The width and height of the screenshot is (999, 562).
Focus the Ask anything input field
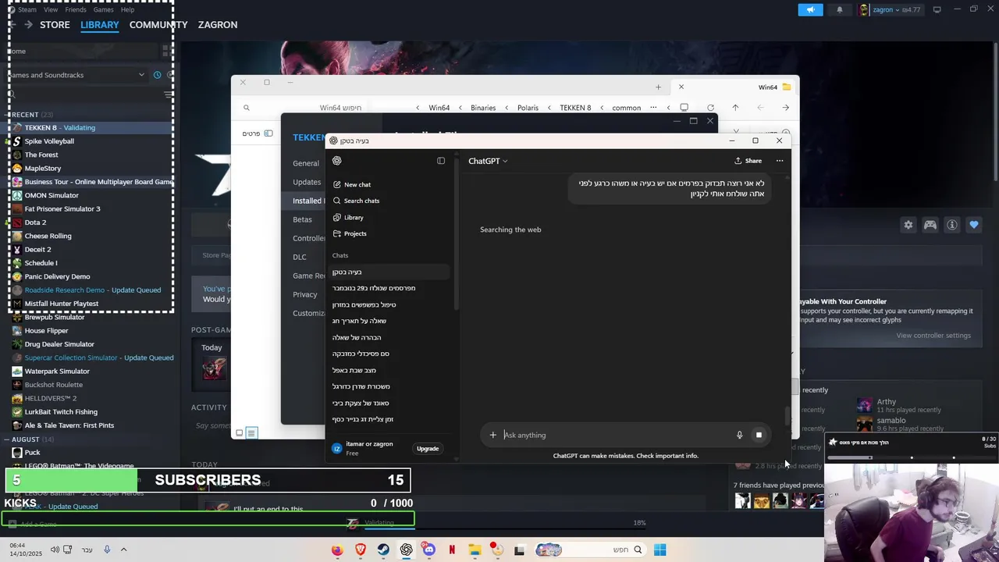click(617, 435)
